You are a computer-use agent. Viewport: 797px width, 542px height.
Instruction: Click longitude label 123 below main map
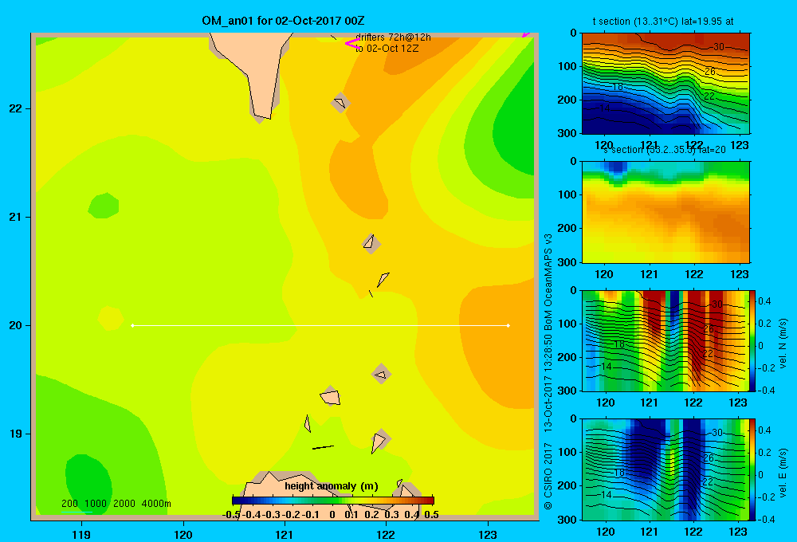[488, 534]
